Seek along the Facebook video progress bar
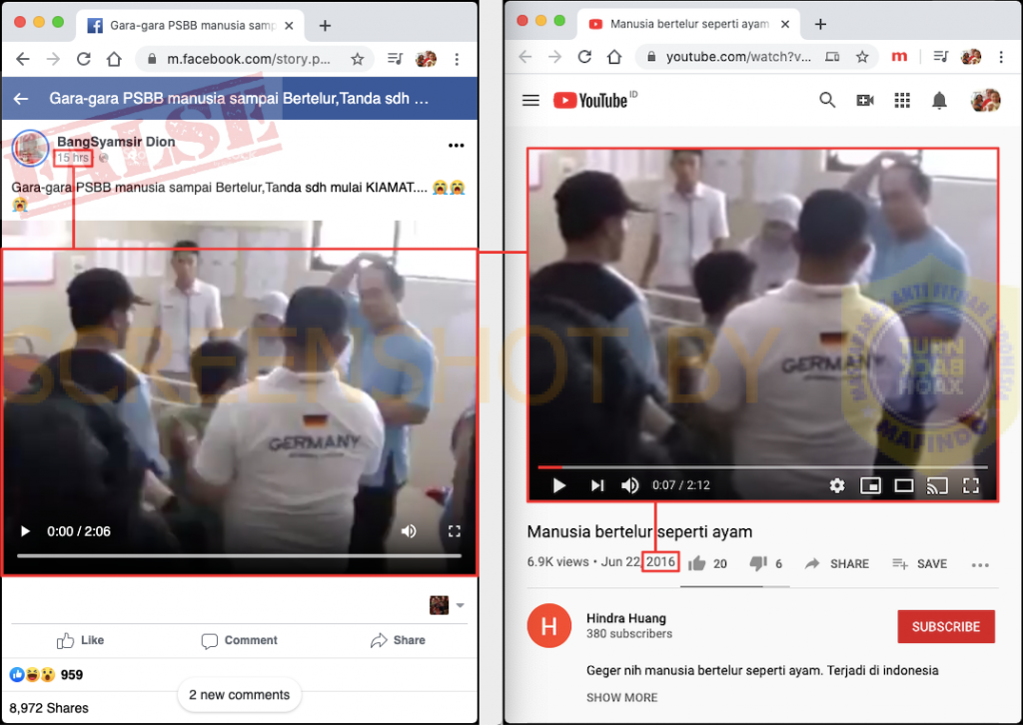 click(x=239, y=555)
